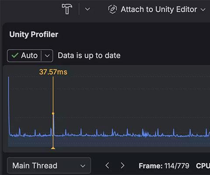The image size is (210, 175).
Task: Click the 37.57ms frame time label
Action: click(x=53, y=72)
